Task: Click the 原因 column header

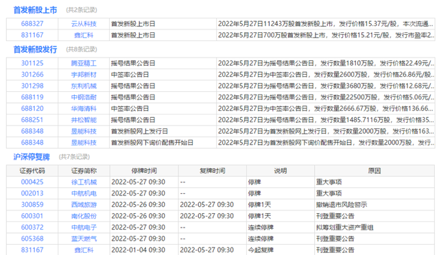Action: [x=375, y=171]
